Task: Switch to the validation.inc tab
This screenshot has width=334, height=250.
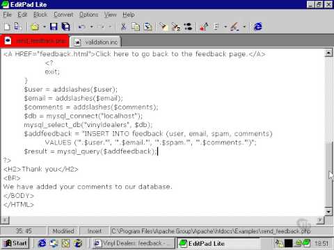Action: tap(95, 42)
